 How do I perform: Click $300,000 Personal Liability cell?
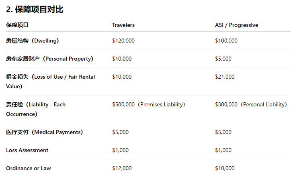point(251,104)
